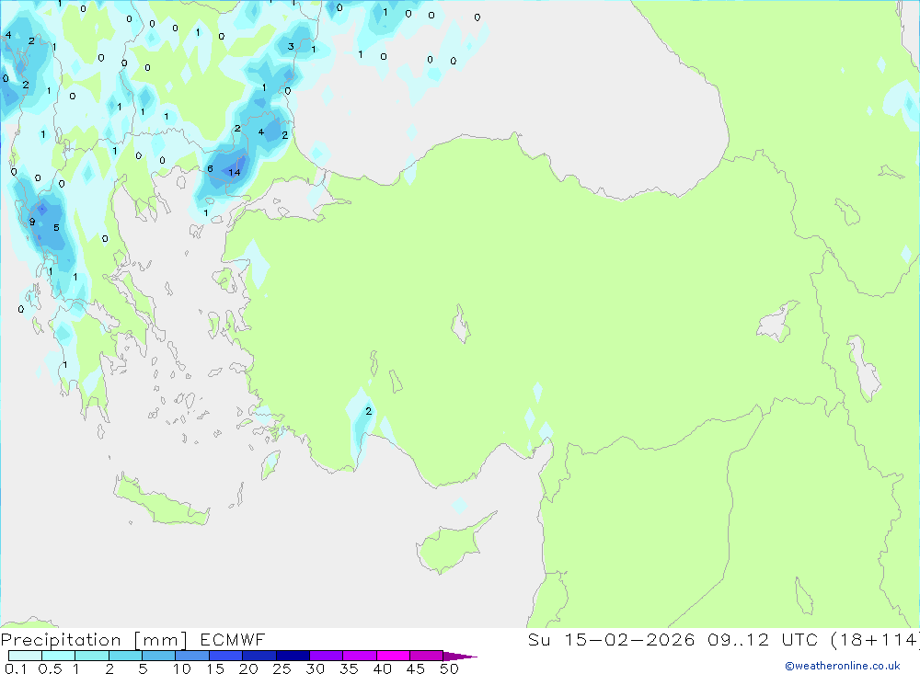Click the legend label '30'
The image size is (920, 674).
(x=315, y=668)
